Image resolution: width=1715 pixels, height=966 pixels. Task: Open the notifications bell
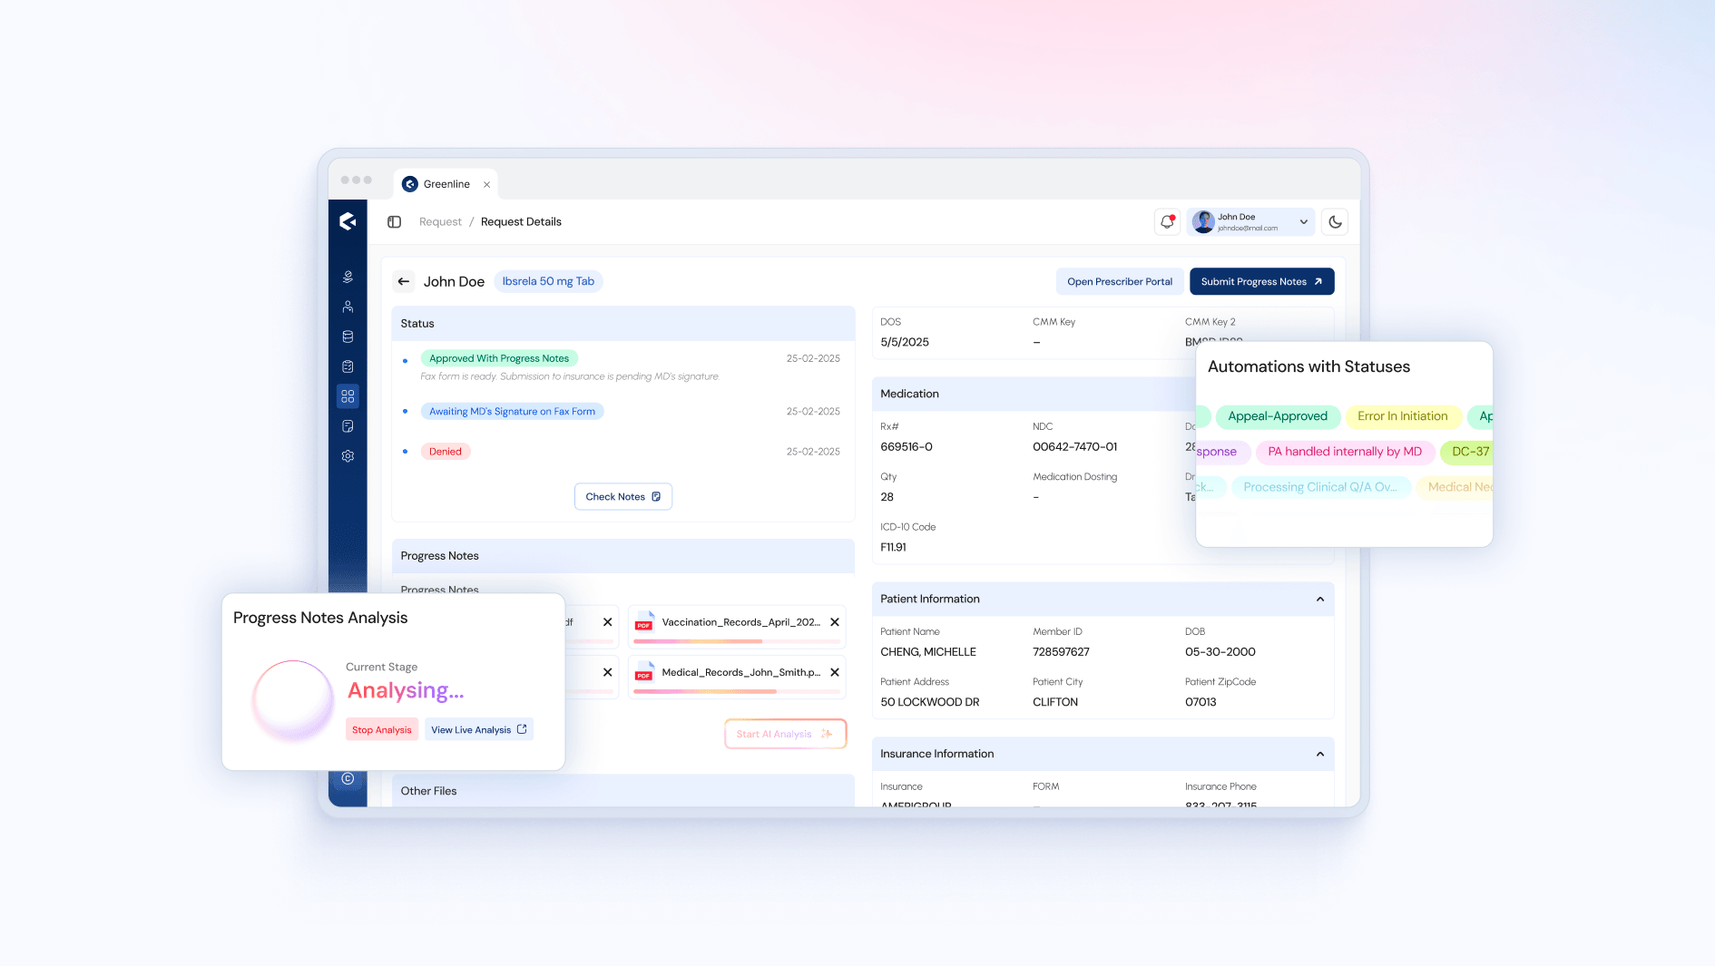[1167, 221]
